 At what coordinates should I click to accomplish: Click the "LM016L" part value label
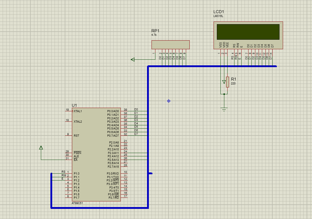tap(218, 16)
